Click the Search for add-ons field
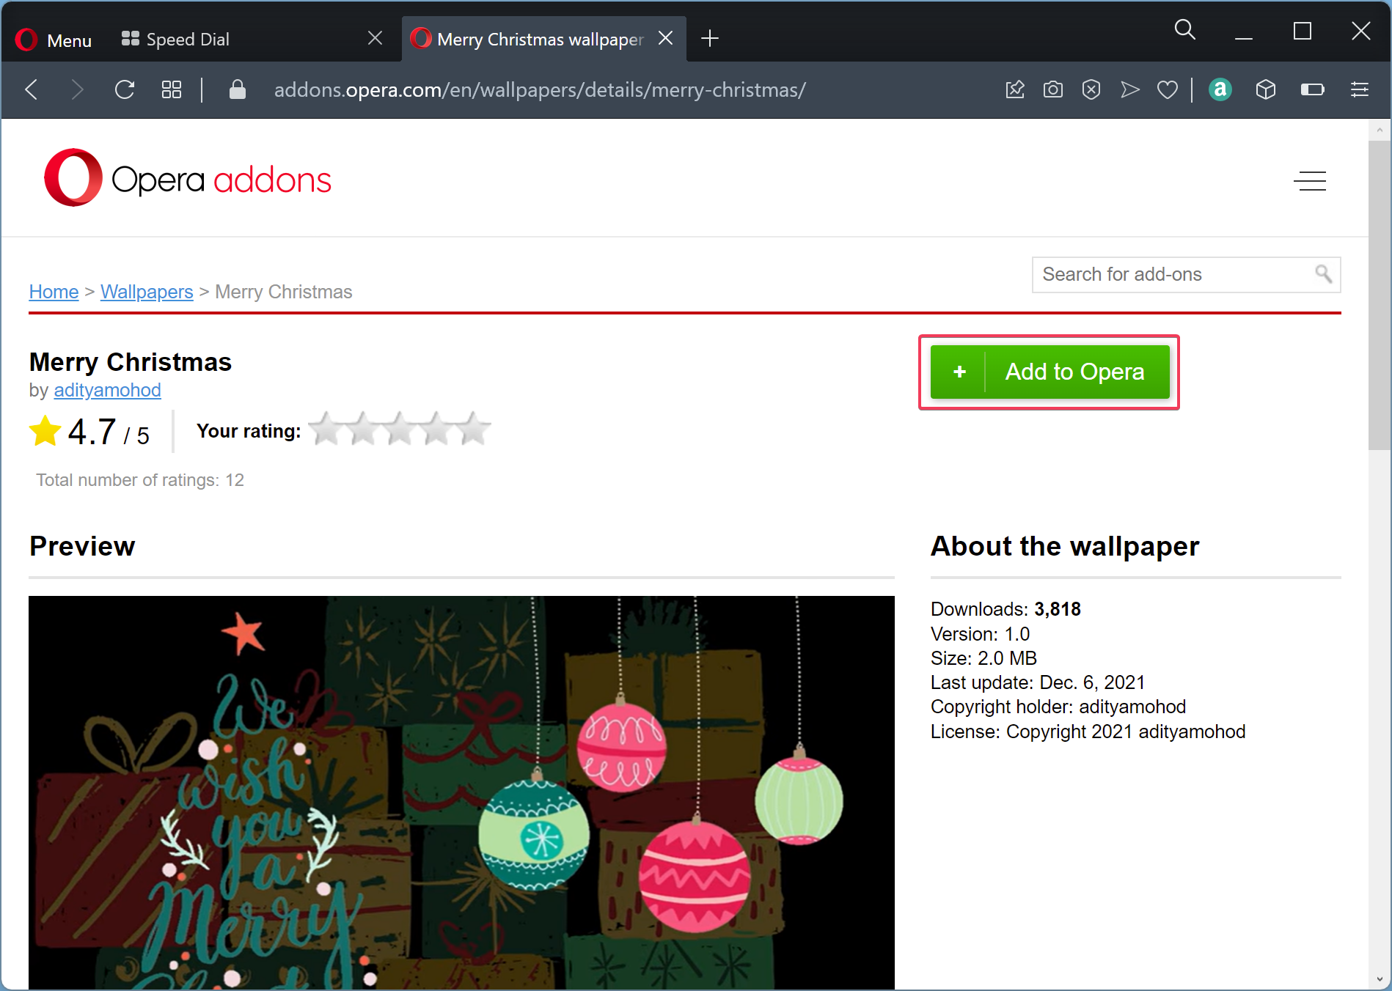Screen dimensions: 1392x991 pyautogui.click(x=1186, y=274)
